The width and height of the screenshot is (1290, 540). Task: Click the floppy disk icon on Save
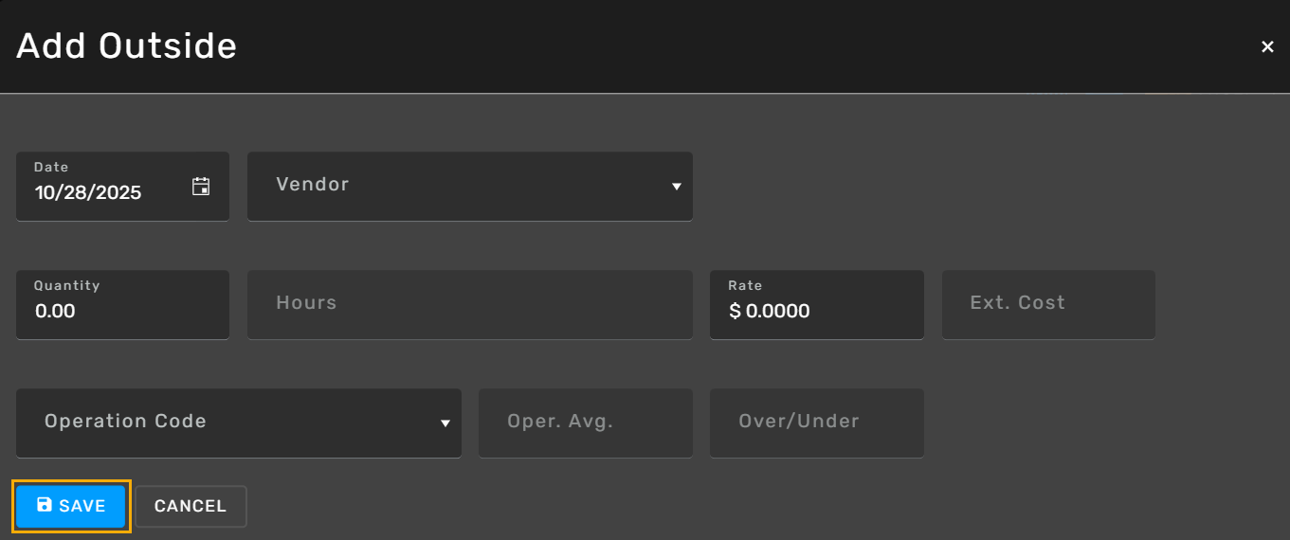45,505
